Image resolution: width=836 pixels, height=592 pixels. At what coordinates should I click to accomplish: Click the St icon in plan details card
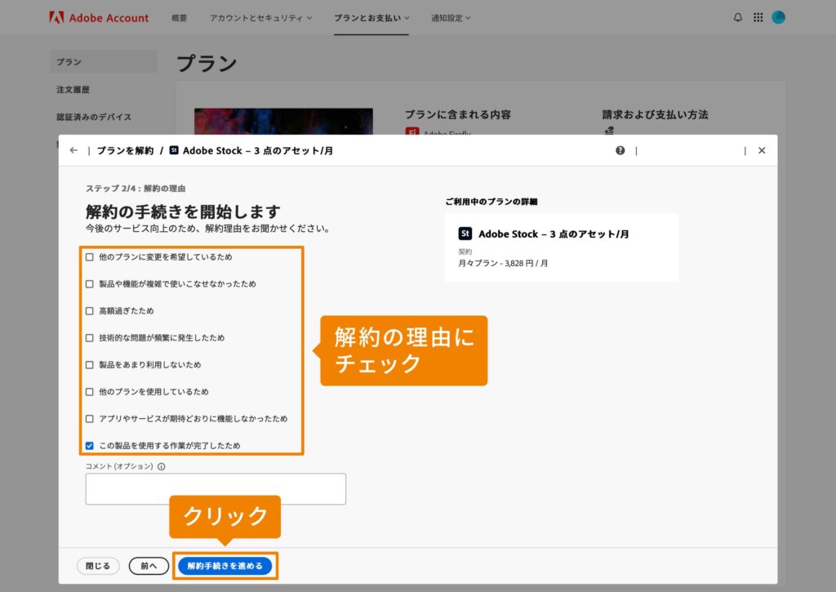coord(465,234)
